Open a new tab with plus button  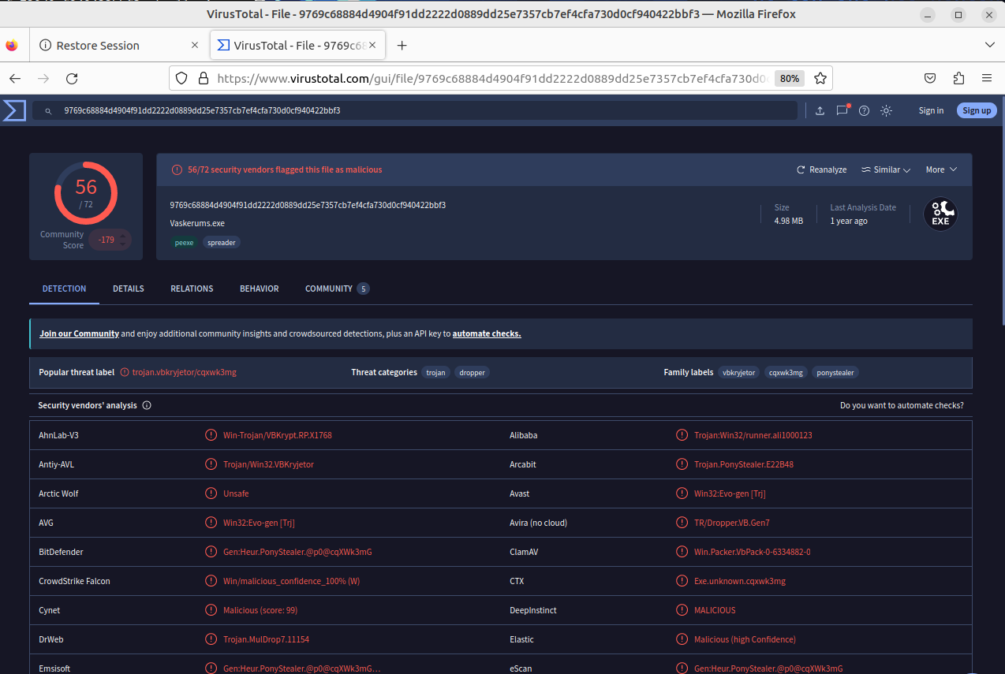pos(402,46)
